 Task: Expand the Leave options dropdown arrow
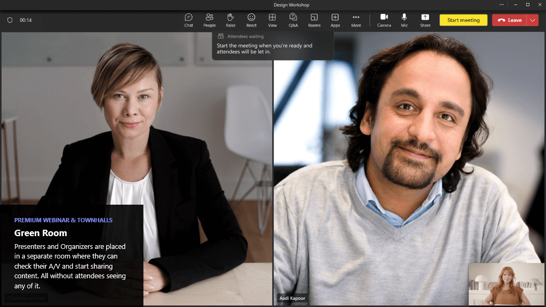click(533, 20)
